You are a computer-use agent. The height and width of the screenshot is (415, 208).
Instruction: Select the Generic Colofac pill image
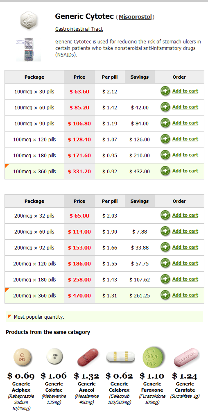[54, 357]
